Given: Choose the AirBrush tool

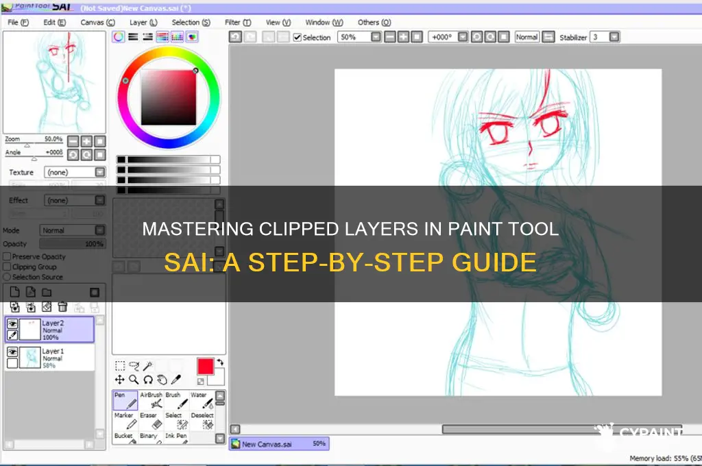Looking at the screenshot, I should (151, 400).
